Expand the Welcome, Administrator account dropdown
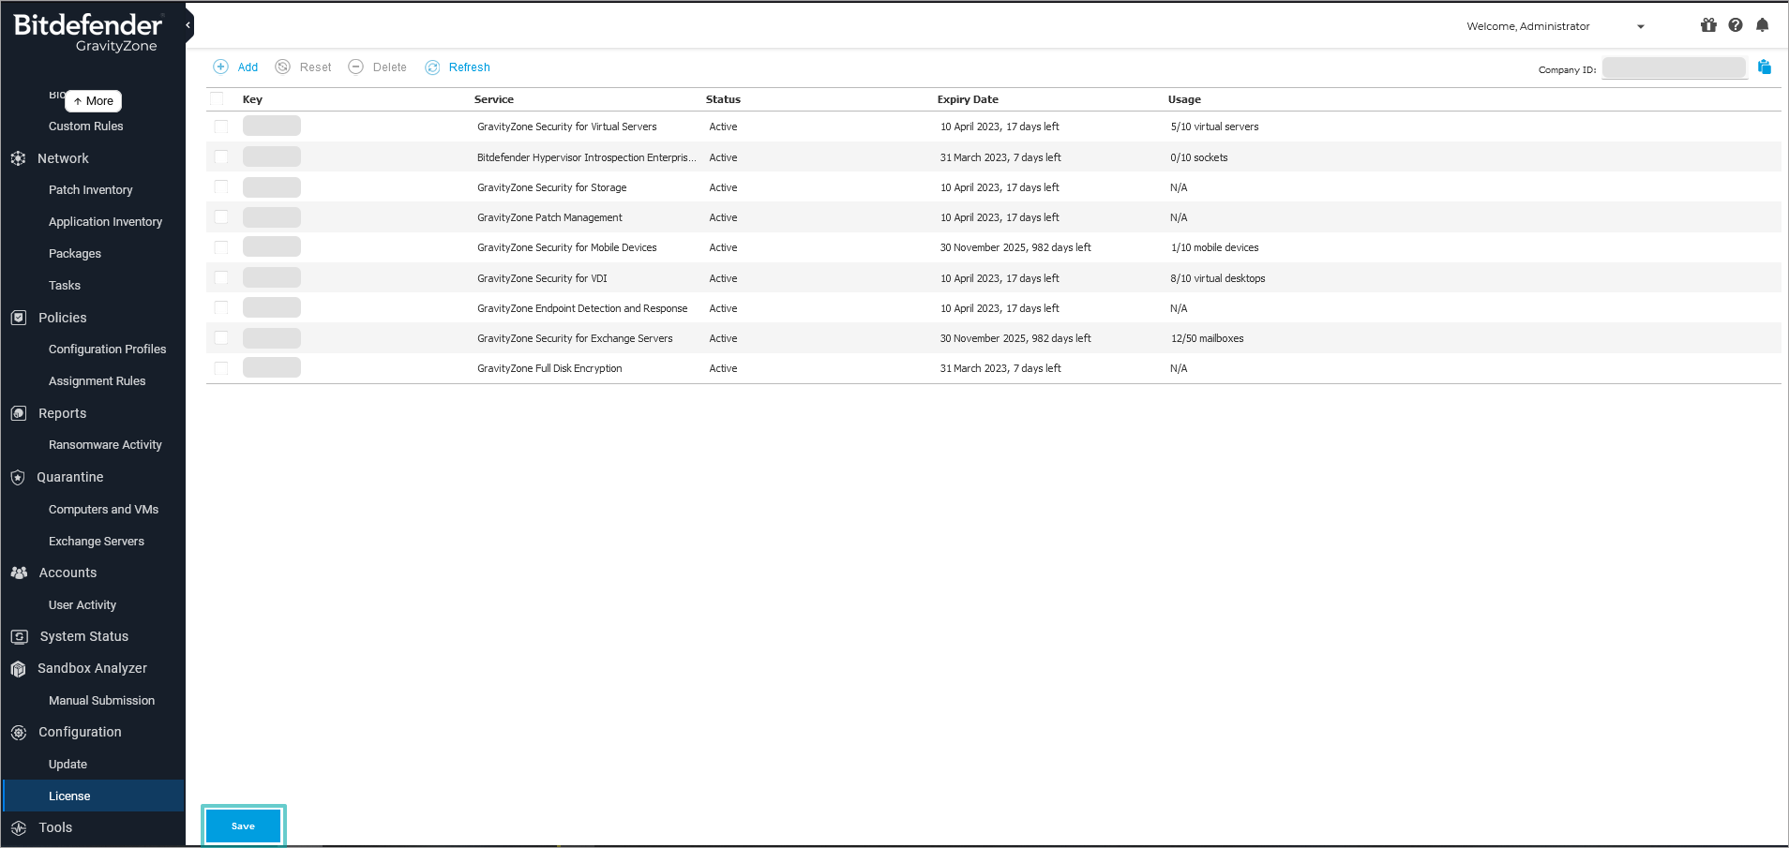Screen dimensions: 1789x848 click(1641, 26)
